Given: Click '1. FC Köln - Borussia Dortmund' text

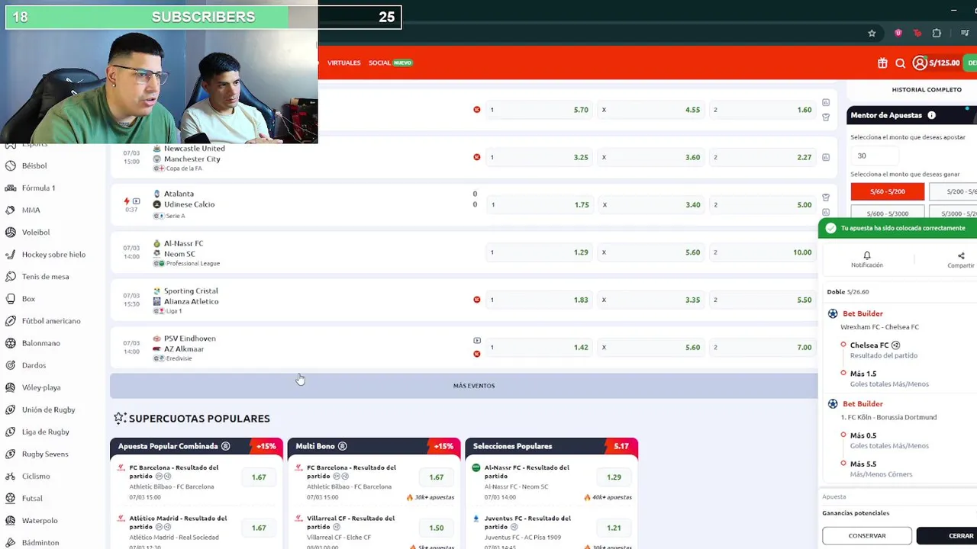Looking at the screenshot, I should [x=888, y=417].
